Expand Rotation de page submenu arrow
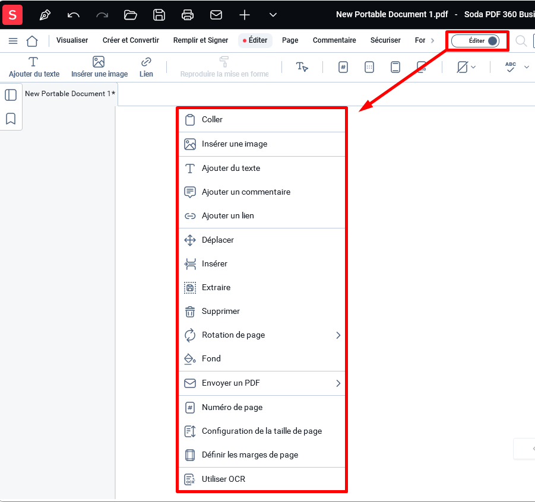The image size is (535, 502). (338, 335)
